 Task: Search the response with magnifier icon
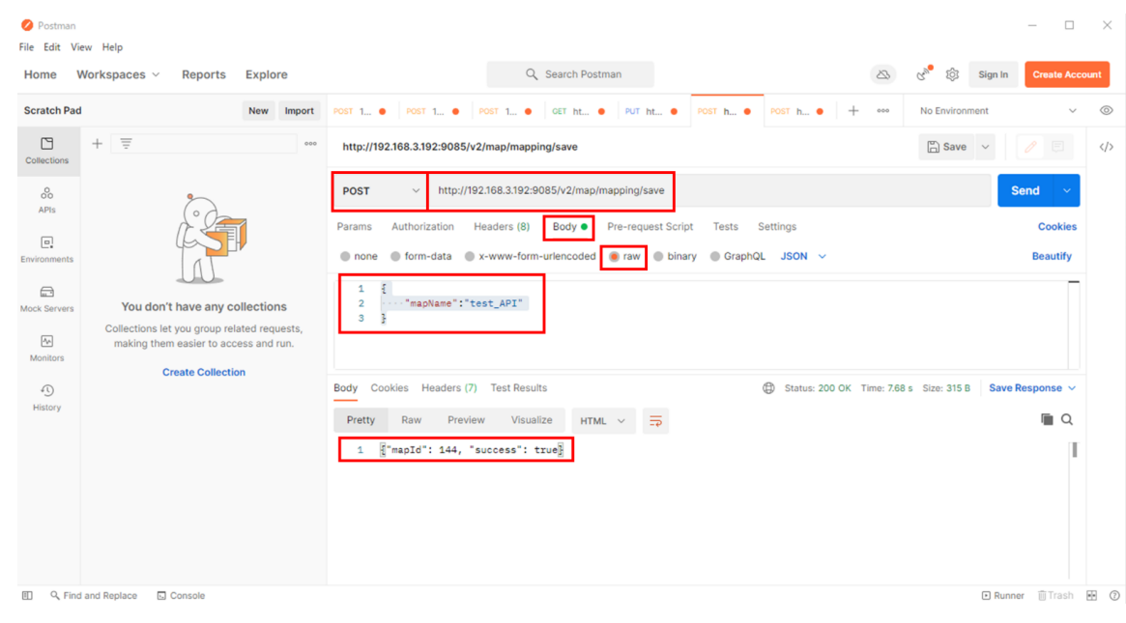pos(1067,419)
